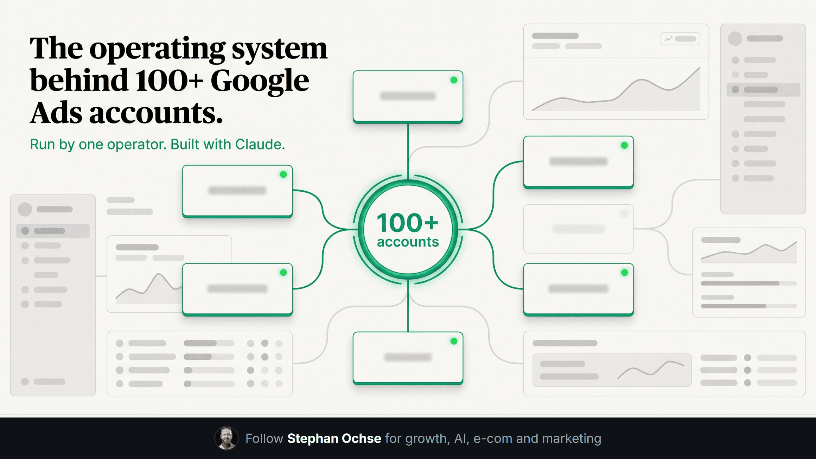Select the faded inactive node card without green border
The height and width of the screenshot is (459, 816).
point(578,229)
